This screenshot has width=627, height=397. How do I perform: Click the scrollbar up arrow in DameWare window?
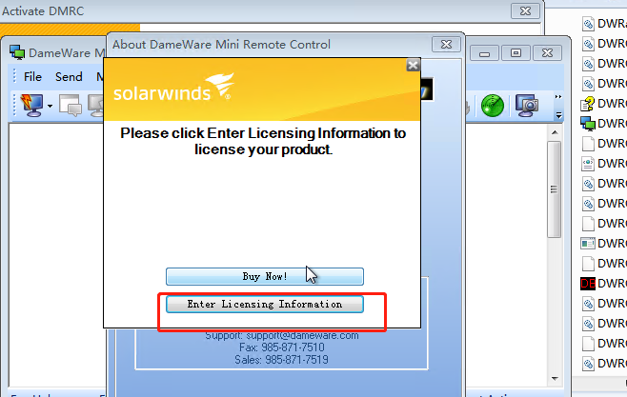(555, 132)
